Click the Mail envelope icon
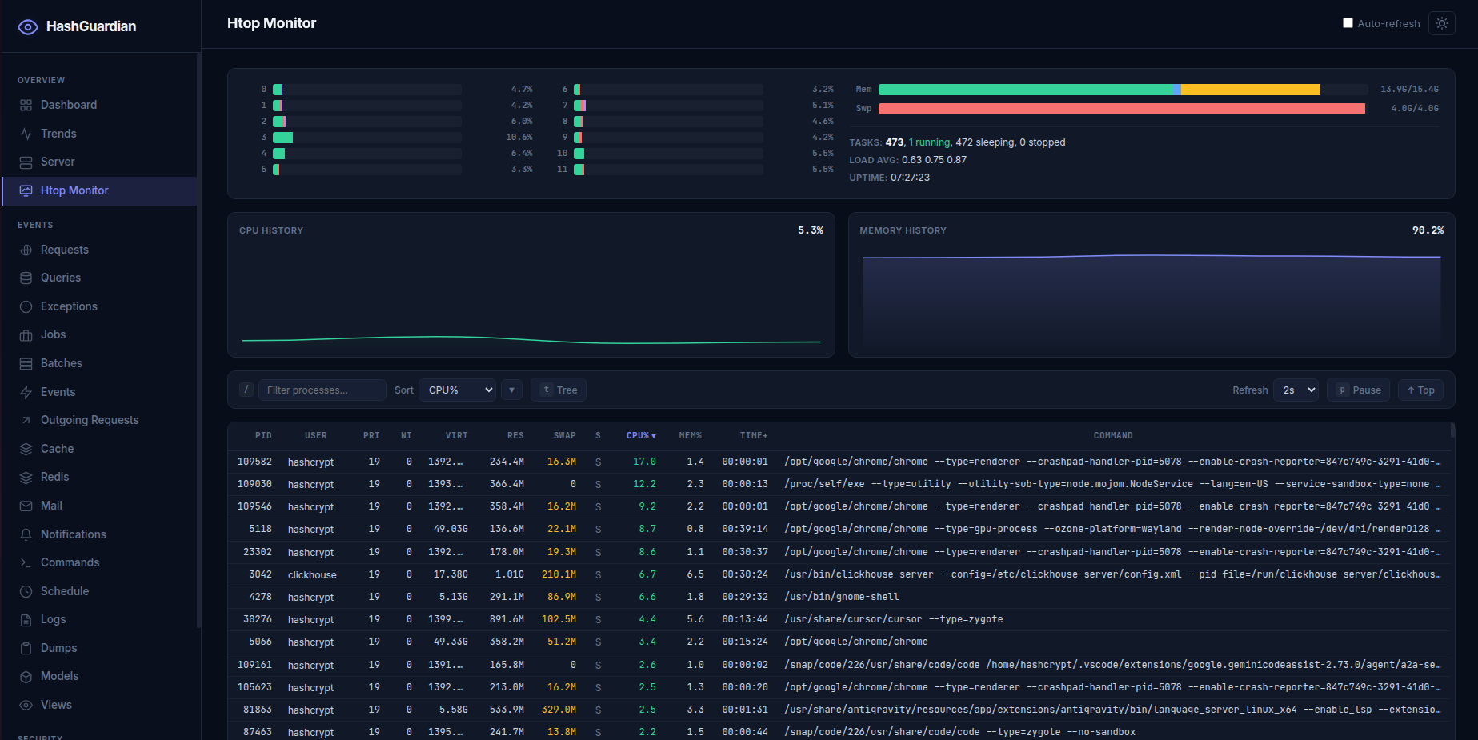This screenshot has width=1478, height=740. pyautogui.click(x=26, y=506)
